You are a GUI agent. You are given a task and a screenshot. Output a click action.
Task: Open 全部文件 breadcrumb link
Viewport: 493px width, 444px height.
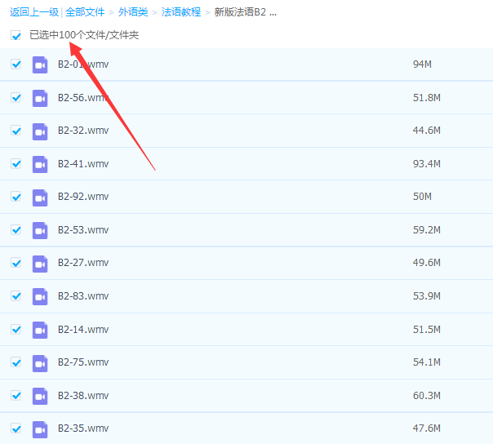pyautogui.click(x=87, y=12)
